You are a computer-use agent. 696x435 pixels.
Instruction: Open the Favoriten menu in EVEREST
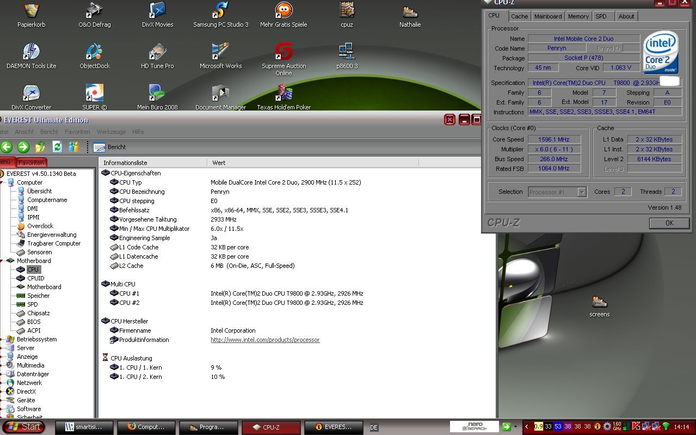coord(77,132)
